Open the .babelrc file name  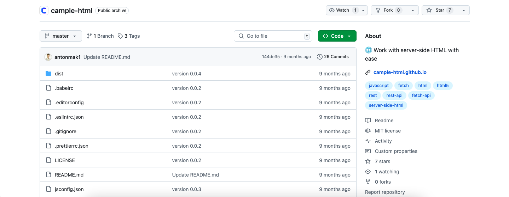tap(64, 88)
